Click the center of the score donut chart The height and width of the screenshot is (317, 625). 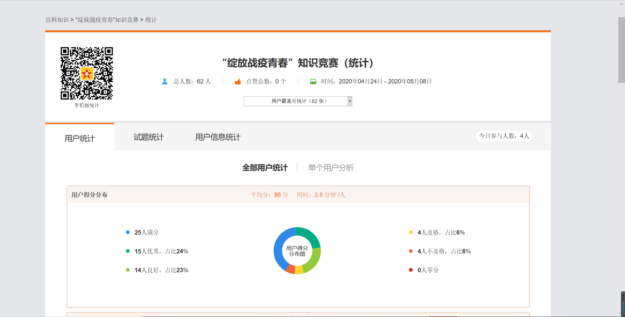point(297,251)
